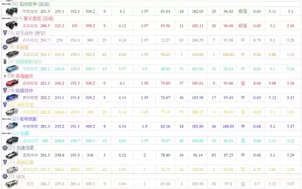Open the 星海幻影 car thumbnail
The image size is (302, 189).
[12, 169]
